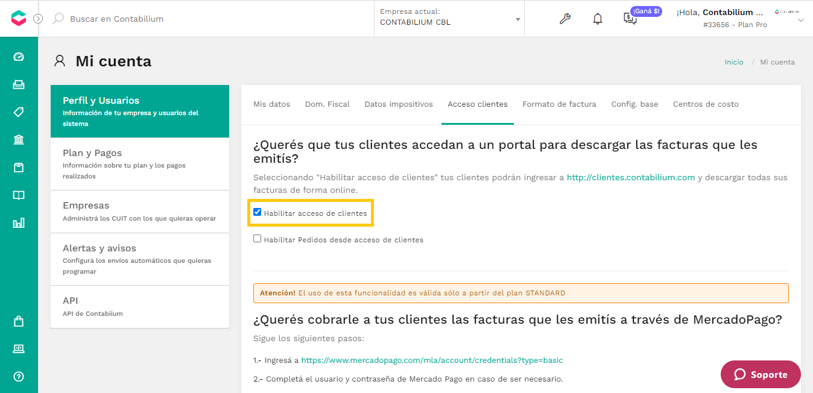Switch to Formato de factura tab

(x=559, y=104)
